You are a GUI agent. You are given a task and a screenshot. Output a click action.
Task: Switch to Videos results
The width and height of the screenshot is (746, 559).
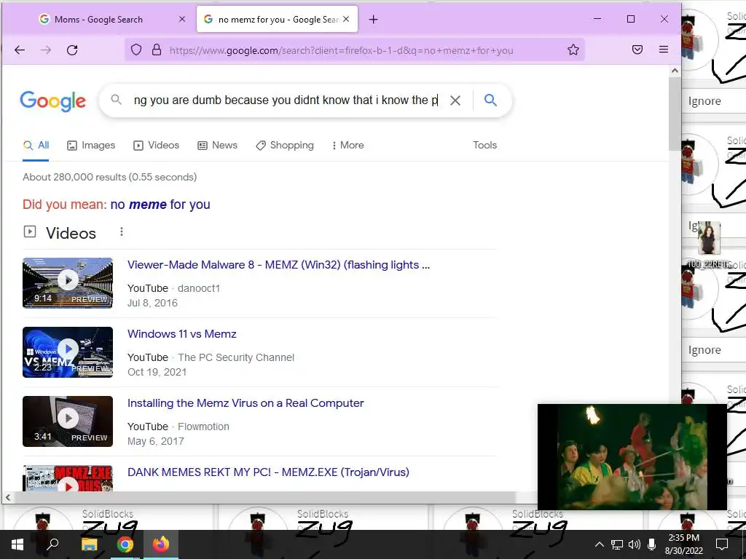156,146
